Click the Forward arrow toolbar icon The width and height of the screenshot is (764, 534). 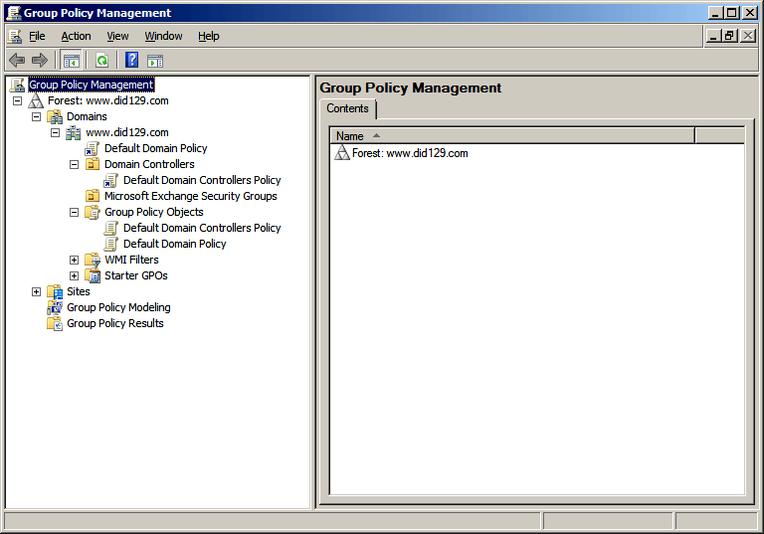pyautogui.click(x=40, y=61)
